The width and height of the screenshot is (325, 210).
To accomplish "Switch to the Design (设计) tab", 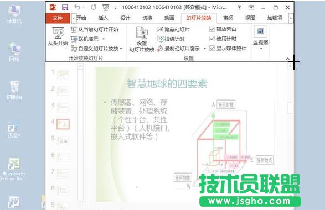I will [x=125, y=18].
